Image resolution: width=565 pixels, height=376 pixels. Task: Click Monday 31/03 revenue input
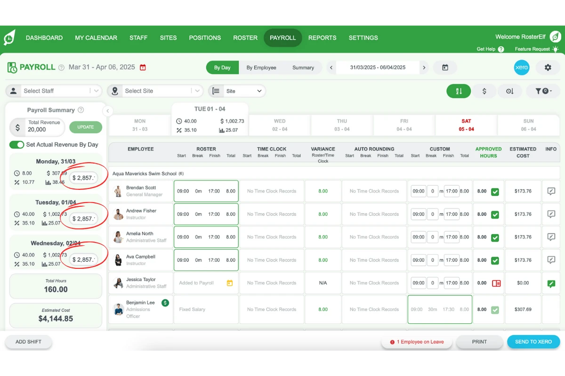(x=84, y=178)
